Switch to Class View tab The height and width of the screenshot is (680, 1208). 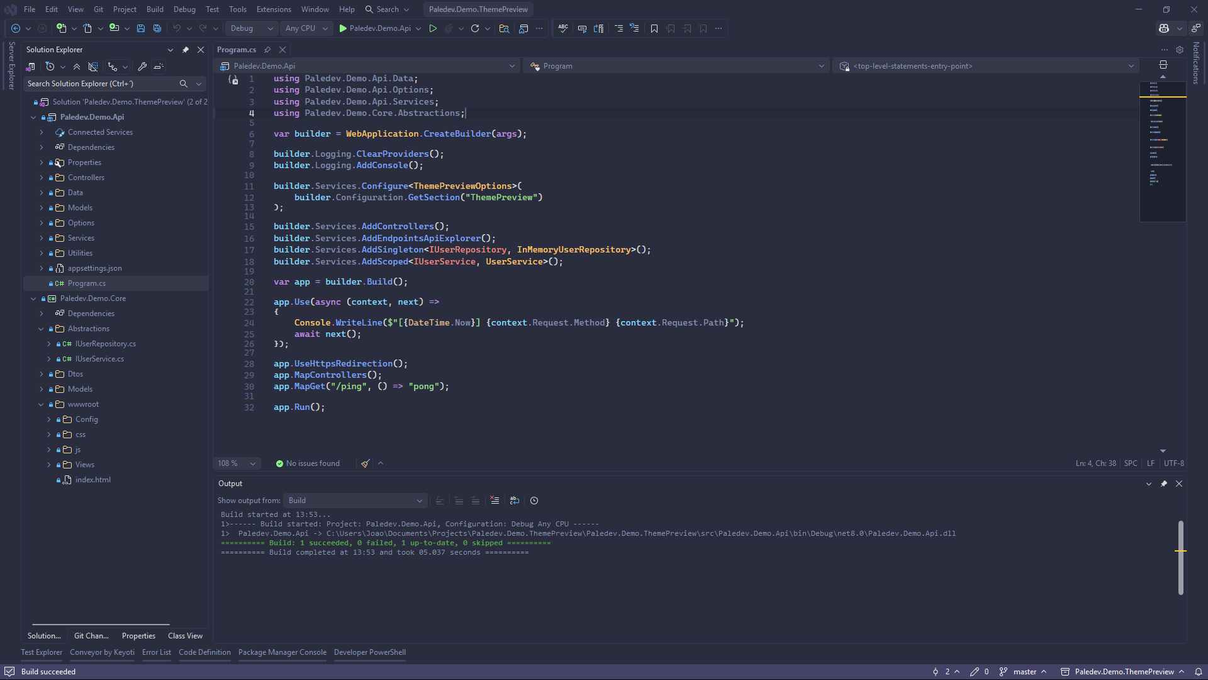[185, 636]
